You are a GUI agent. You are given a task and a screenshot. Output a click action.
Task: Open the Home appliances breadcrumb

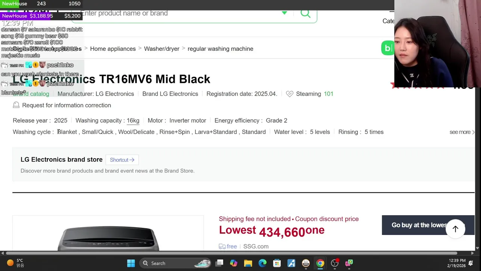(113, 49)
